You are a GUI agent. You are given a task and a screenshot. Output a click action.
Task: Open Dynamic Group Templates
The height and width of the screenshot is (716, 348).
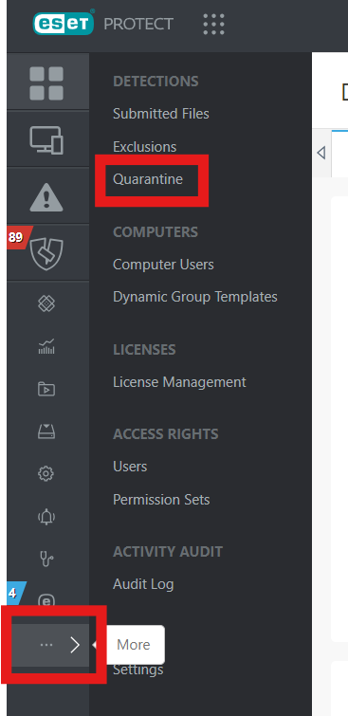195,297
